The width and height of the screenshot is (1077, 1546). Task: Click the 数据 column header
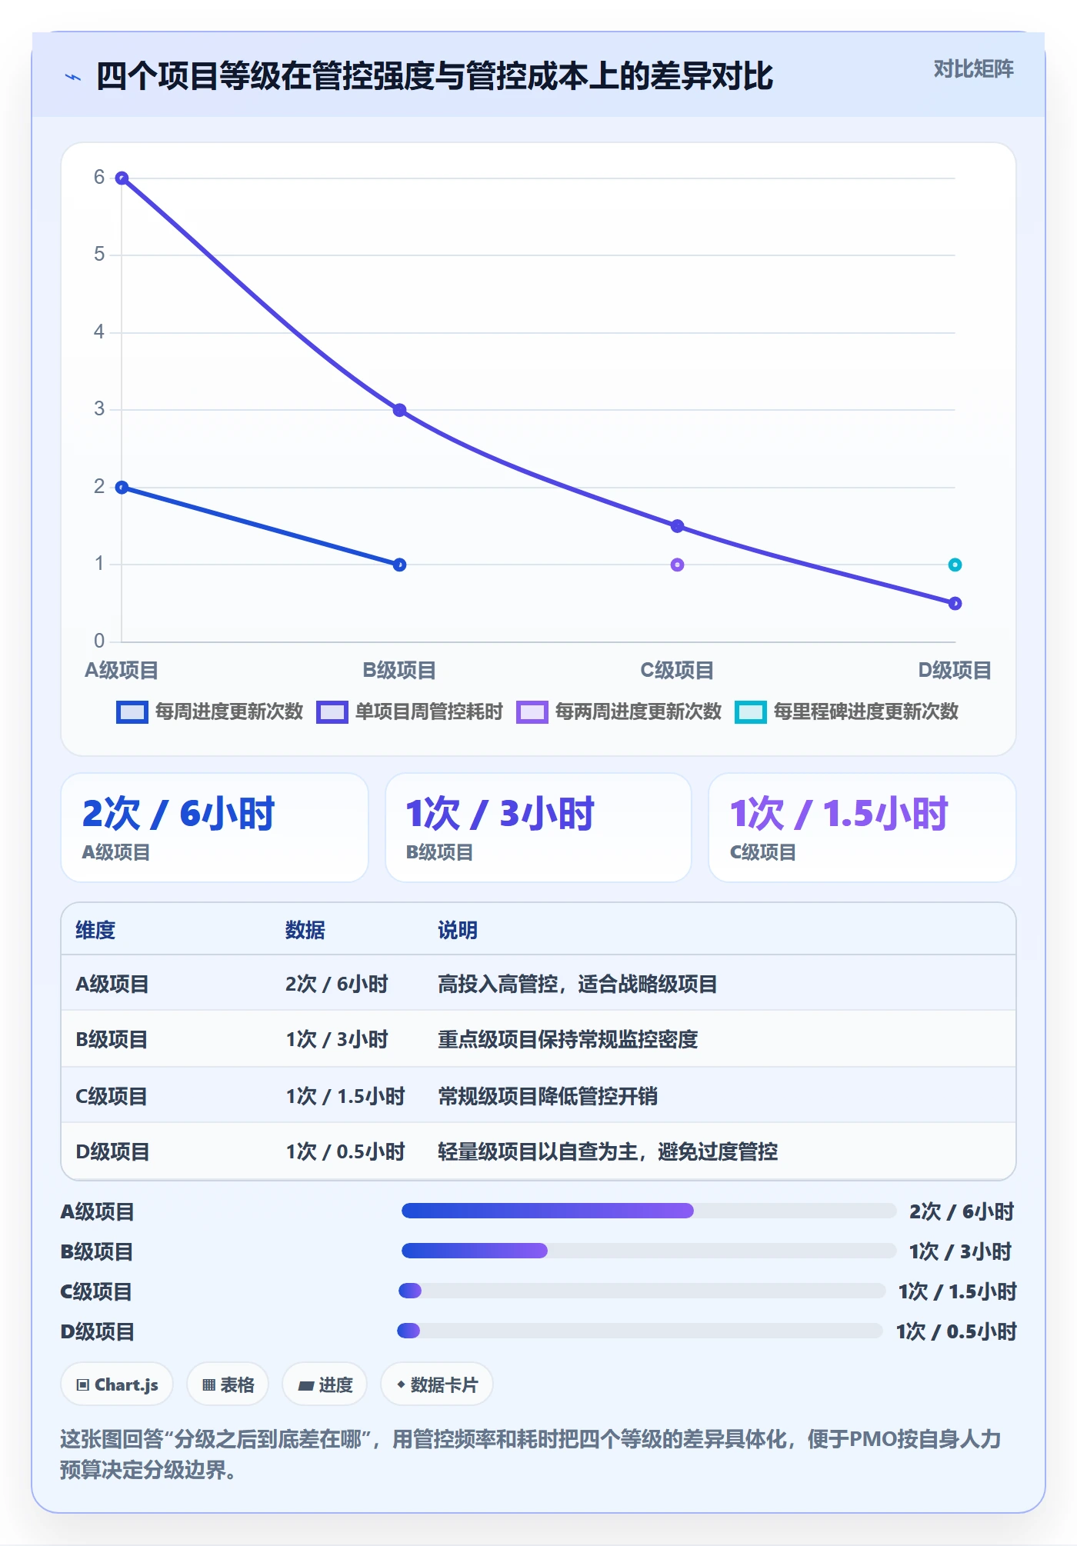(305, 930)
